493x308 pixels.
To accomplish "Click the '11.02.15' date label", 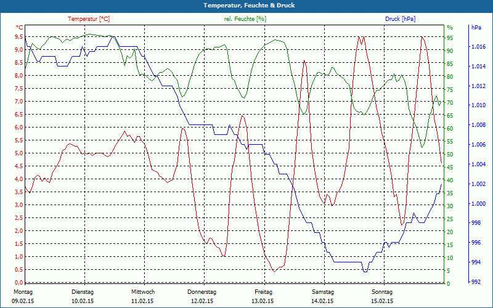I will tap(142, 301).
